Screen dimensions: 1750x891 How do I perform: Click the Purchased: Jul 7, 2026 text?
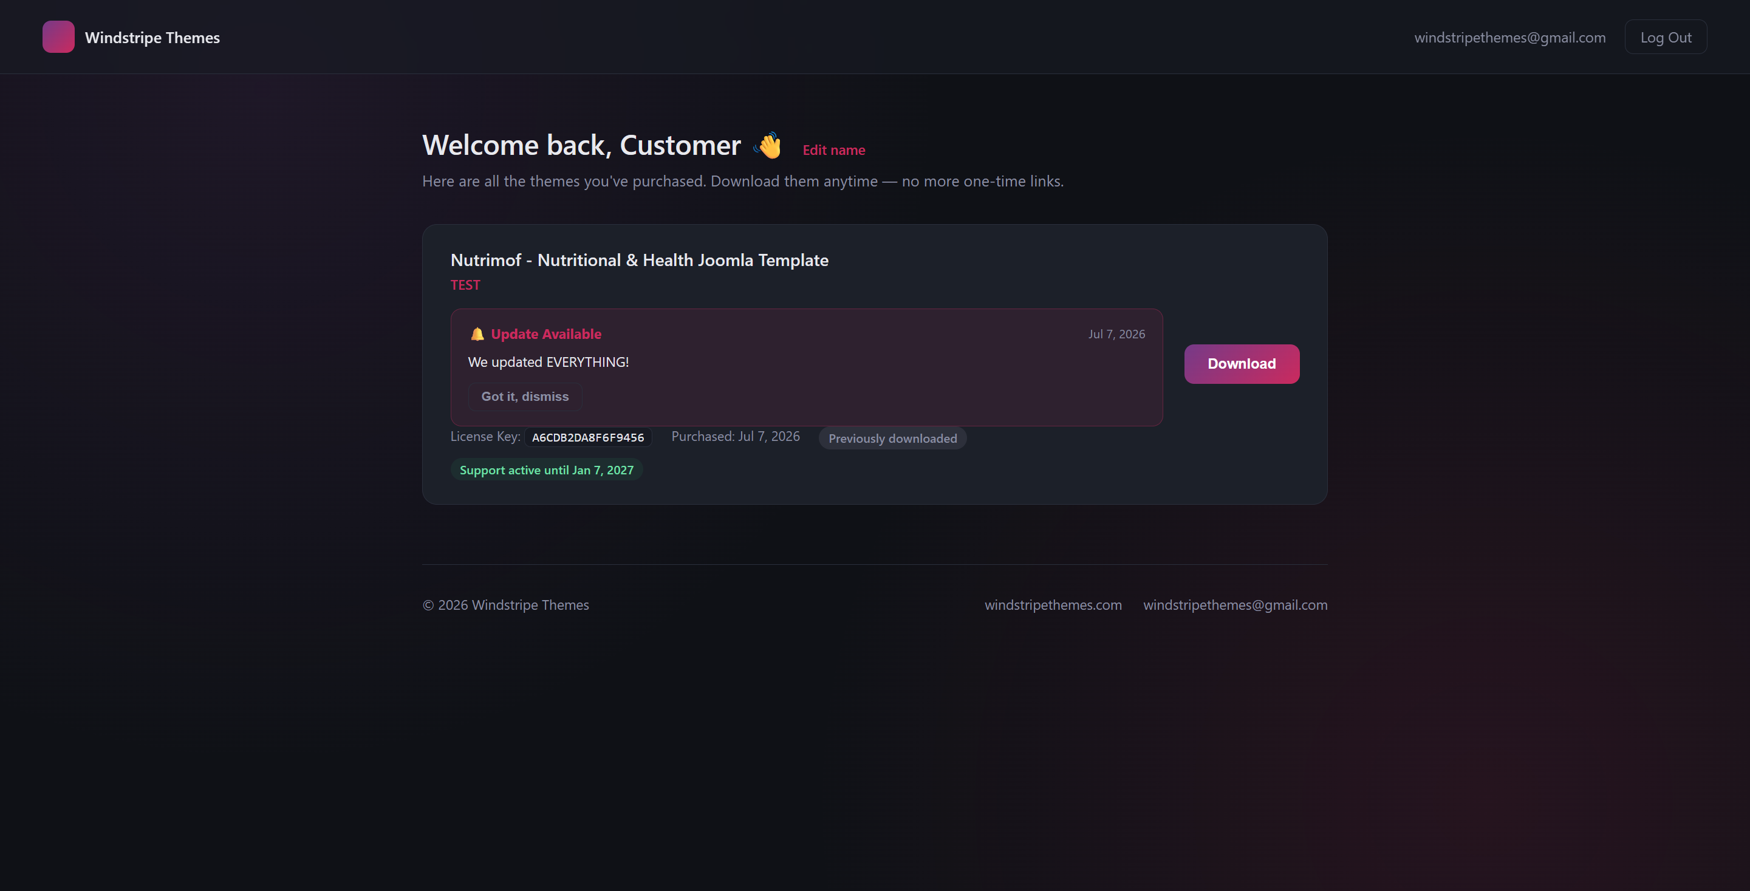point(735,437)
